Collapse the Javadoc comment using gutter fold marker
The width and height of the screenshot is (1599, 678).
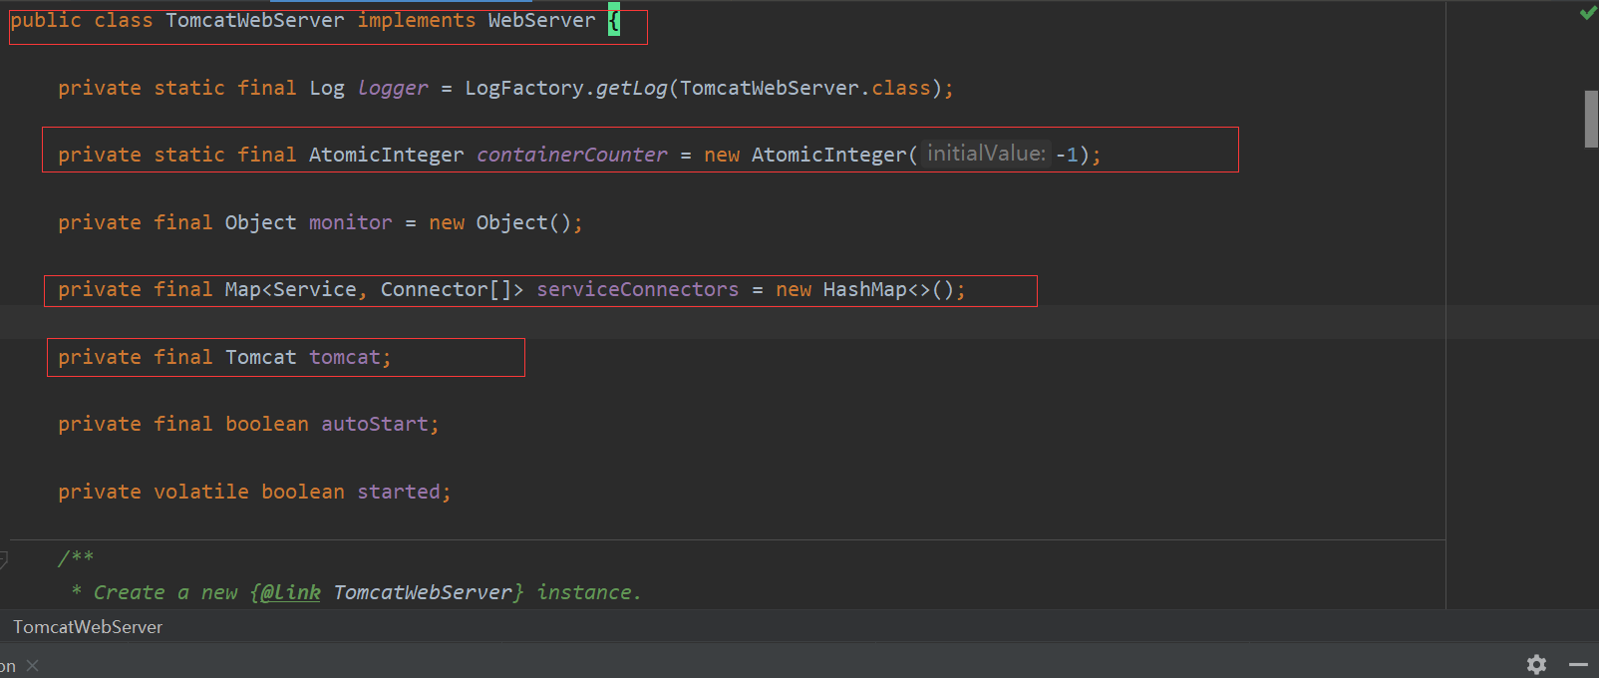(x=3, y=559)
